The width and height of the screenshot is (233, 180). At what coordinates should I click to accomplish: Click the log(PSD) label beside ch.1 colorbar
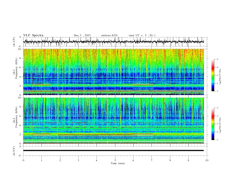coord(220,77)
